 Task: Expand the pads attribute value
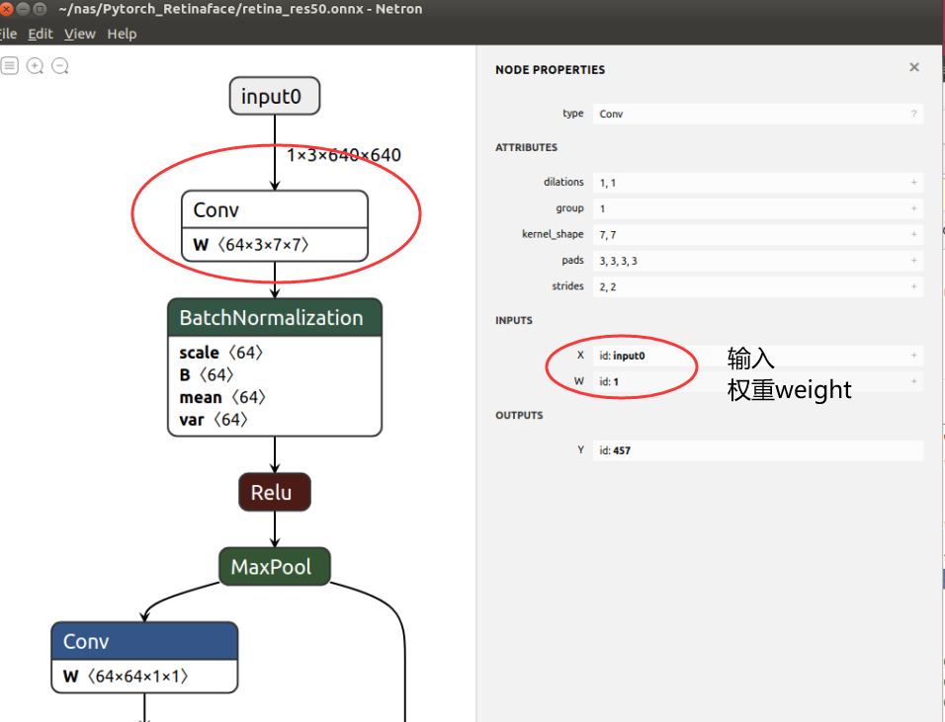coord(913,260)
